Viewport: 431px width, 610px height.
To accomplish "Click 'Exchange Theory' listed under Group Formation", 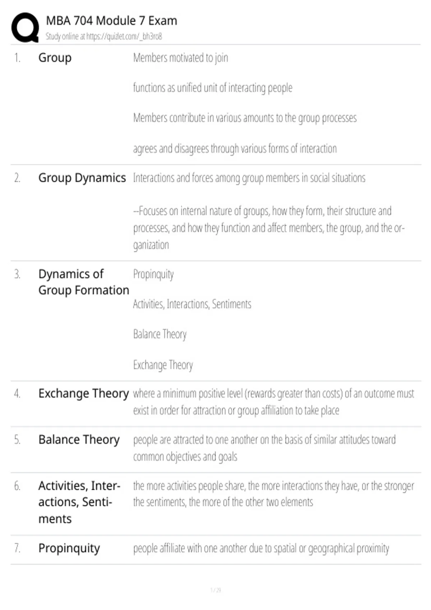I will pos(163,365).
